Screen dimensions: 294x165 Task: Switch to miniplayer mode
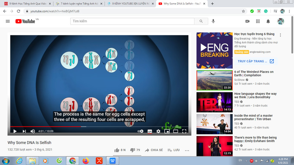pos(167,131)
